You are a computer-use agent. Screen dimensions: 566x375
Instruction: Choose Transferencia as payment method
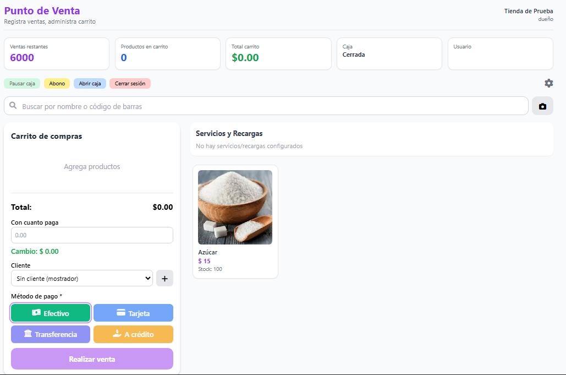pyautogui.click(x=51, y=334)
